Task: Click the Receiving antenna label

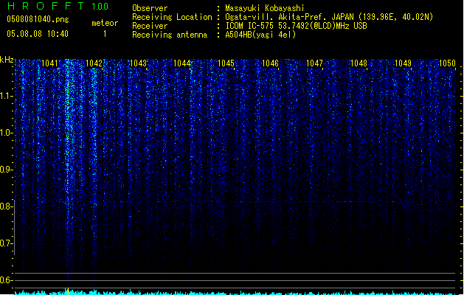Action: point(170,35)
